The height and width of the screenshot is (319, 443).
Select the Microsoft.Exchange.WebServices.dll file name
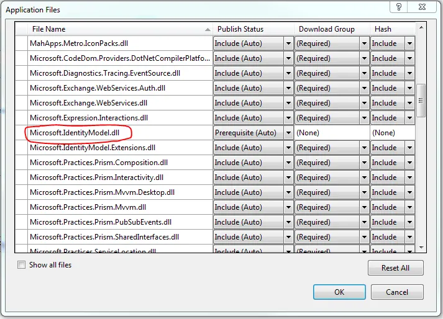tap(88, 103)
